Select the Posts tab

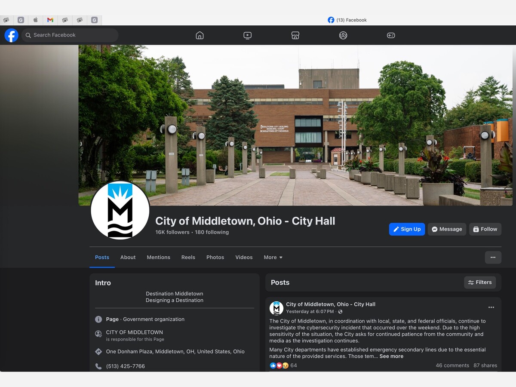(102, 257)
